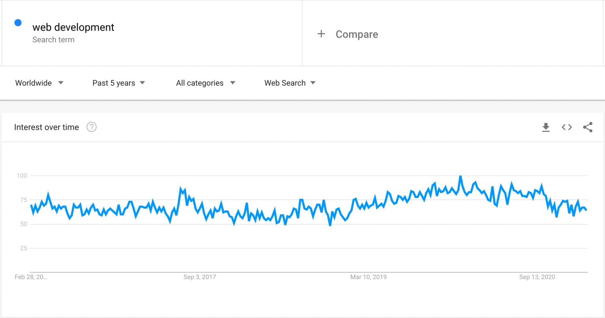Share the Interest over time chart
Image resolution: width=605 pixels, height=318 pixels.
(588, 127)
